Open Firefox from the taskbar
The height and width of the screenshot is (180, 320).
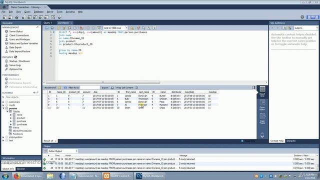(28, 176)
